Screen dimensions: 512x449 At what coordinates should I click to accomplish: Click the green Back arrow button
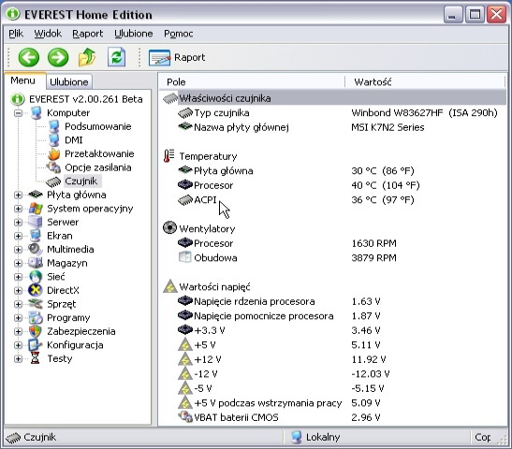(29, 57)
